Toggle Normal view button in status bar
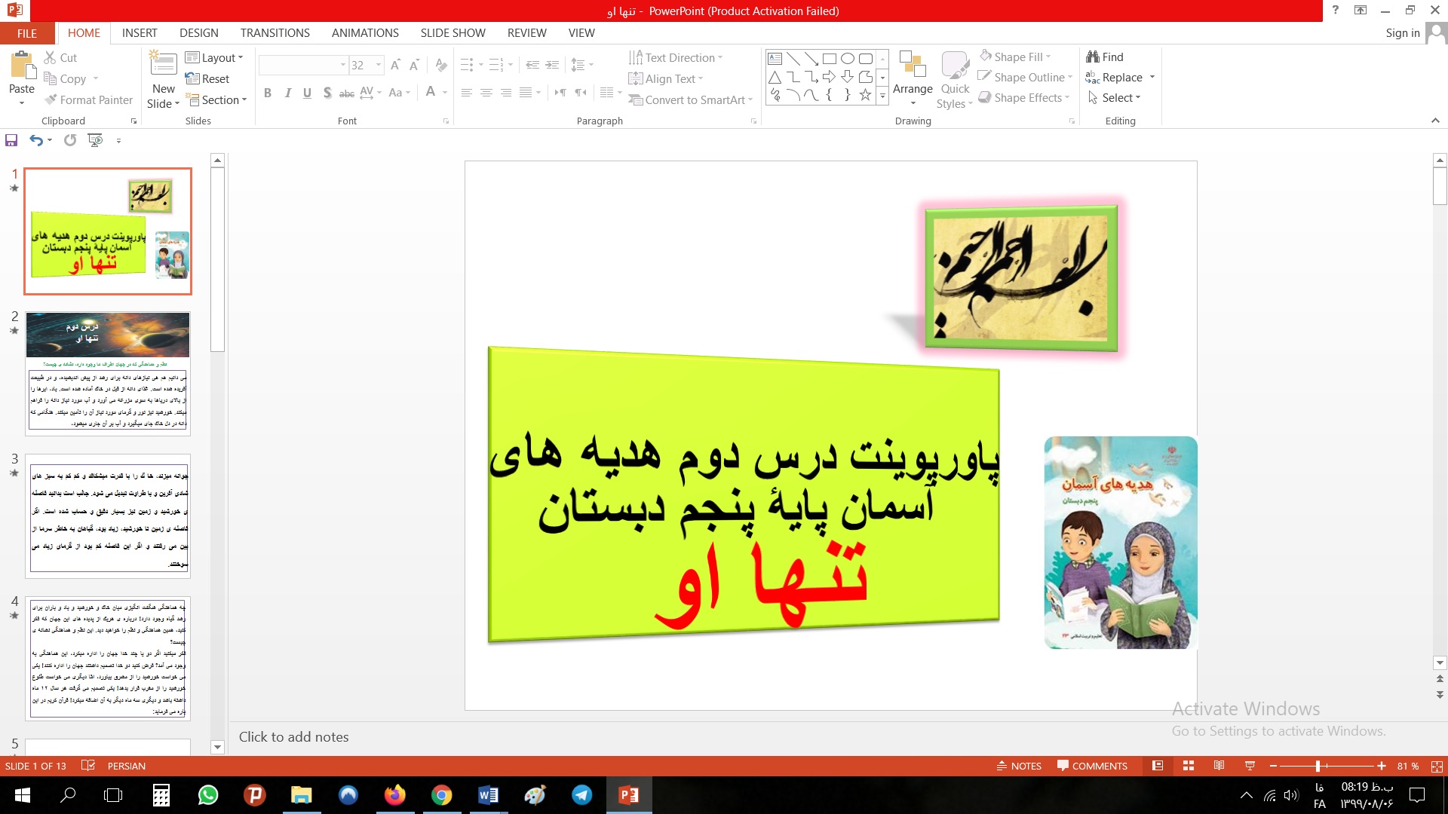Screen dimensions: 1448x814 [x=1158, y=766]
